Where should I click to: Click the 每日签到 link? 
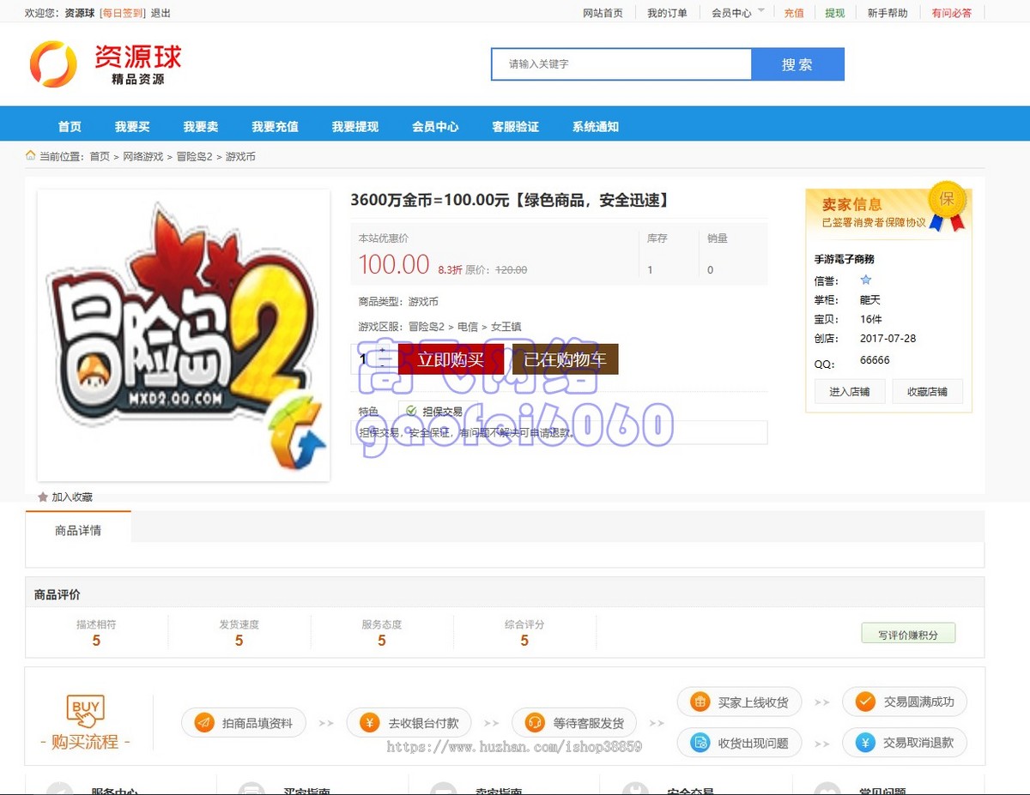pyautogui.click(x=123, y=13)
